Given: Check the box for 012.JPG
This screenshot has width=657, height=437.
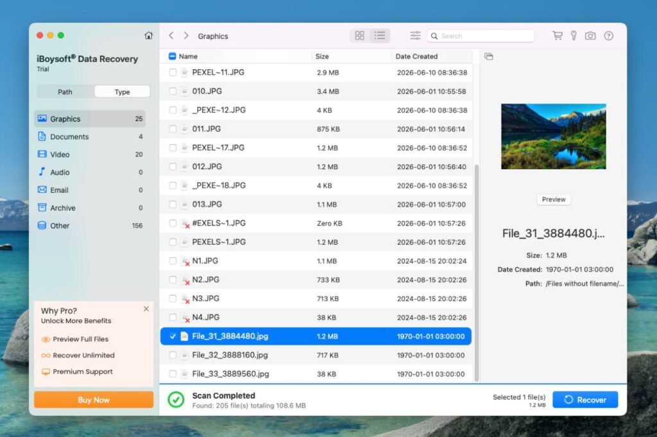Looking at the screenshot, I should 173,167.
